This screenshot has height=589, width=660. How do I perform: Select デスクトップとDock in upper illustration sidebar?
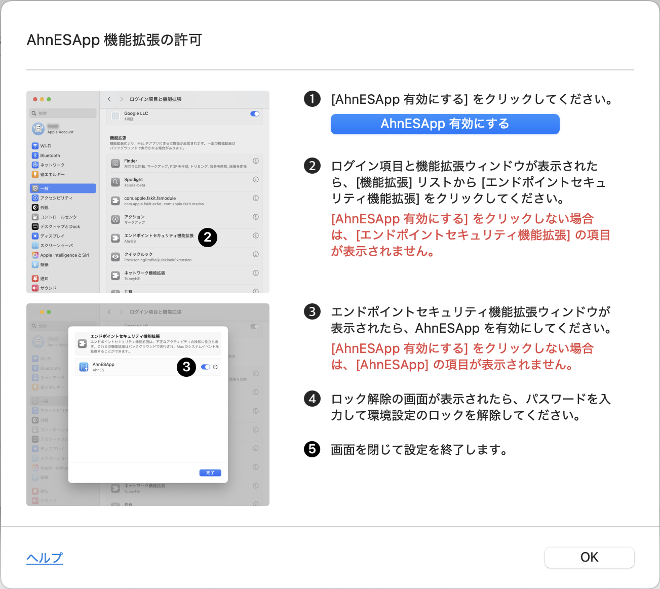tap(63, 226)
